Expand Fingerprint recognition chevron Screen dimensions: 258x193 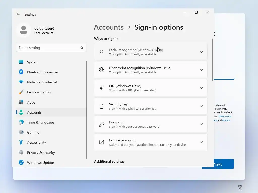[x=201, y=70]
